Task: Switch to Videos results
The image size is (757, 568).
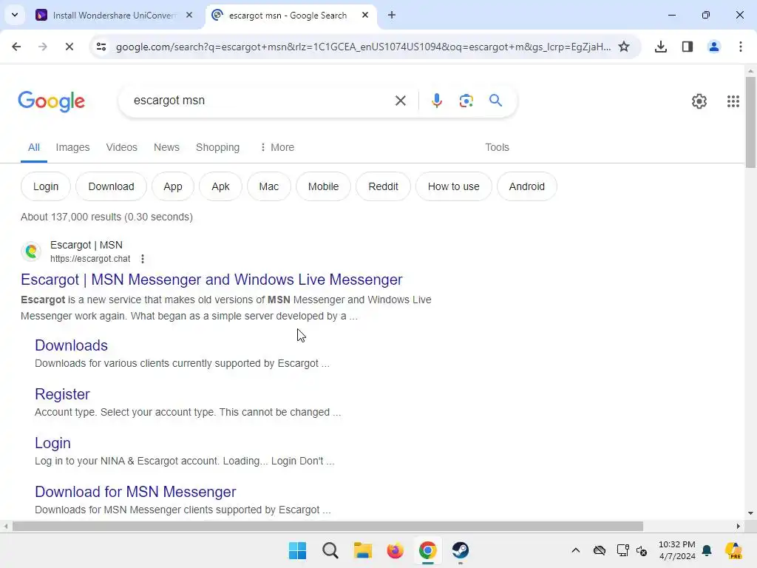Action: 122,147
